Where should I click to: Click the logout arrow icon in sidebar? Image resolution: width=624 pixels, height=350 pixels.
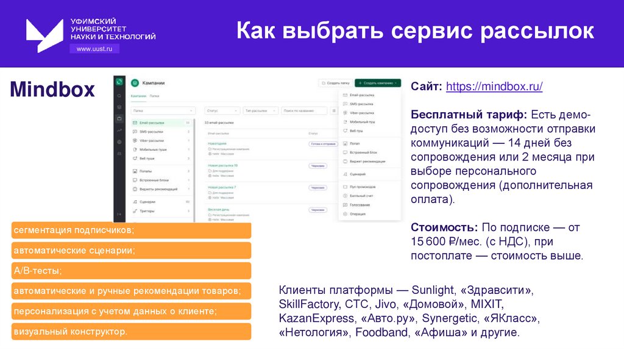[x=119, y=214]
